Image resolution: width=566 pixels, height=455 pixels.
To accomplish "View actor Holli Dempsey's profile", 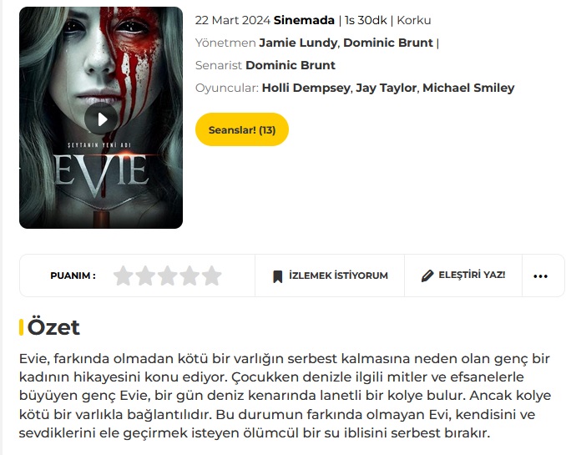I will tap(306, 88).
